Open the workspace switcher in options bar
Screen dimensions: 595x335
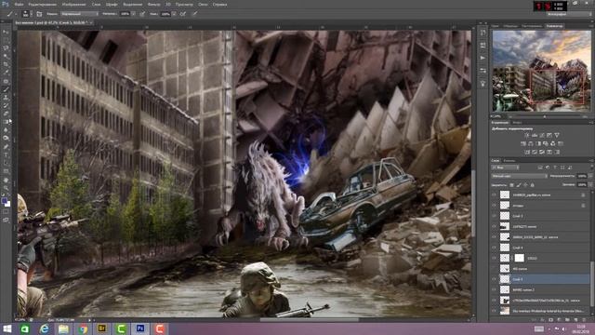[568, 14]
